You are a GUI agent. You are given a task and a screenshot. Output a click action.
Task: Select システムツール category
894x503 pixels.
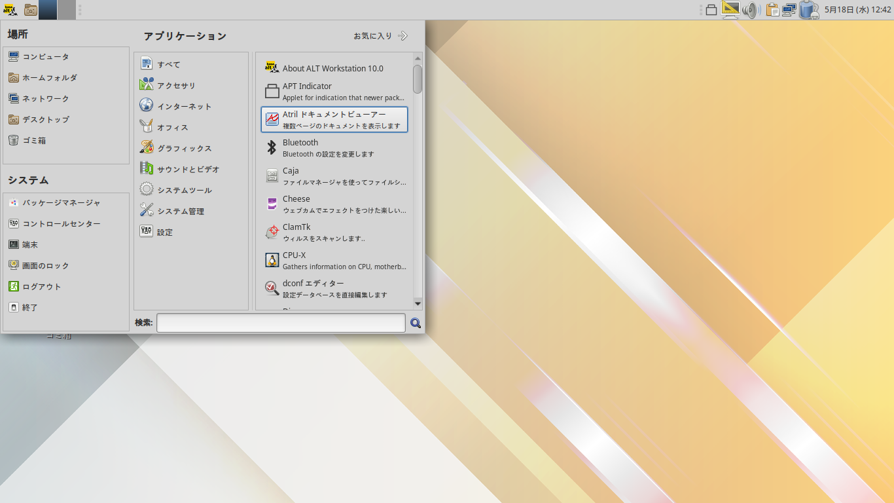[191, 191]
